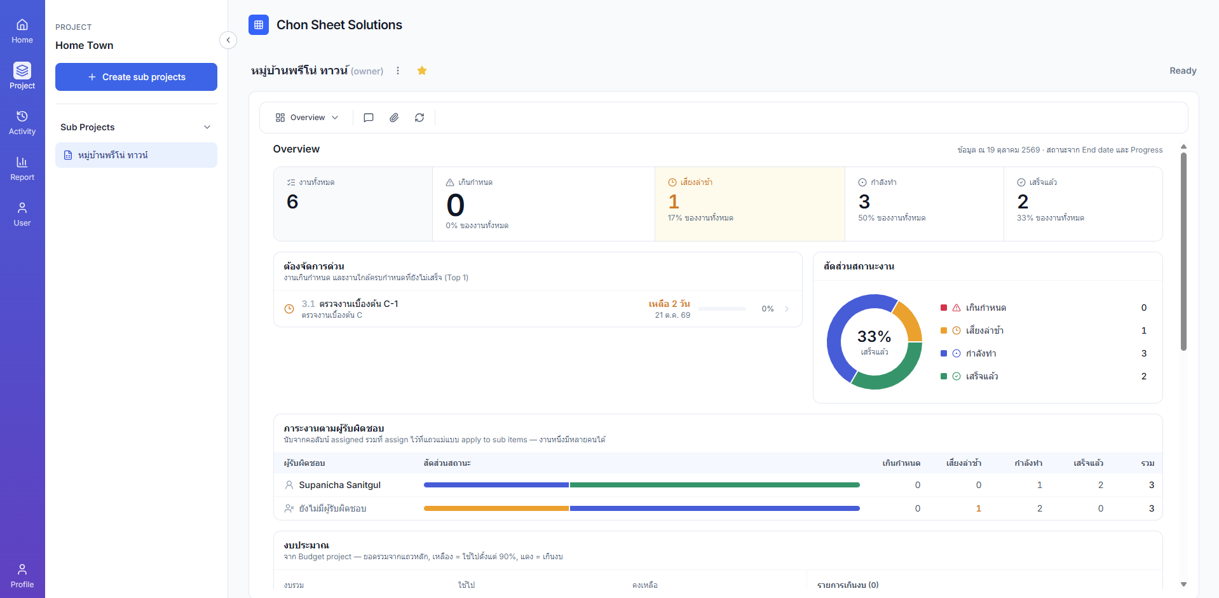Click the รวม total column header

1148,463
